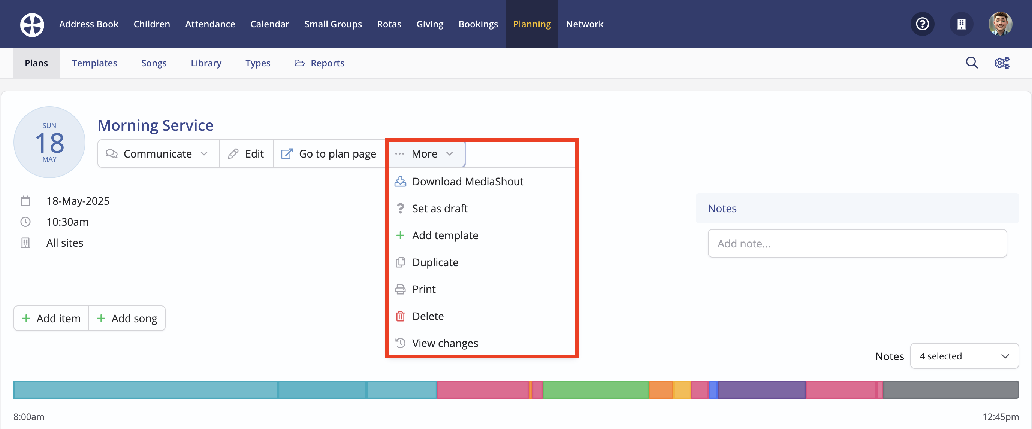Click the plus icon on Add song
The width and height of the screenshot is (1032, 429).
coord(101,318)
